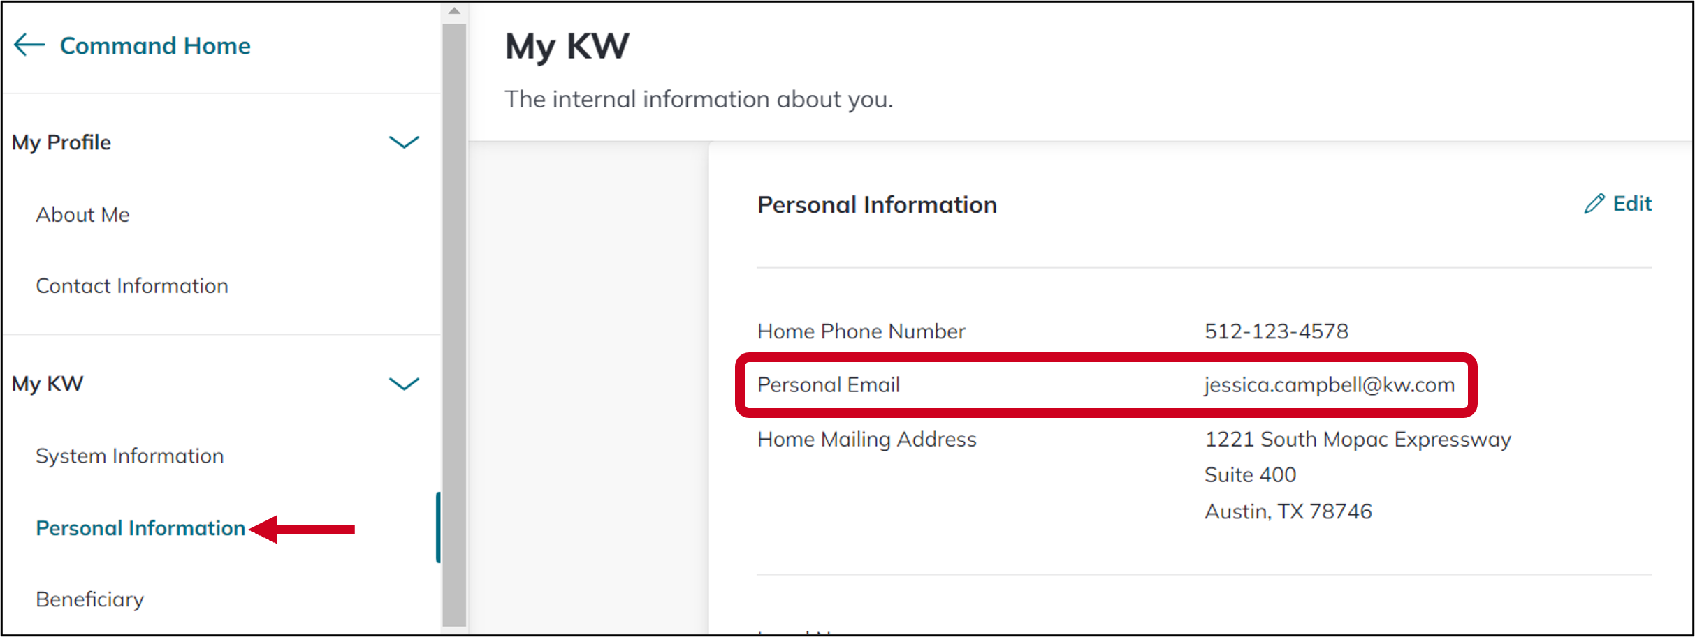Open the Contact Information section
The height and width of the screenshot is (637, 1695).
click(x=131, y=285)
